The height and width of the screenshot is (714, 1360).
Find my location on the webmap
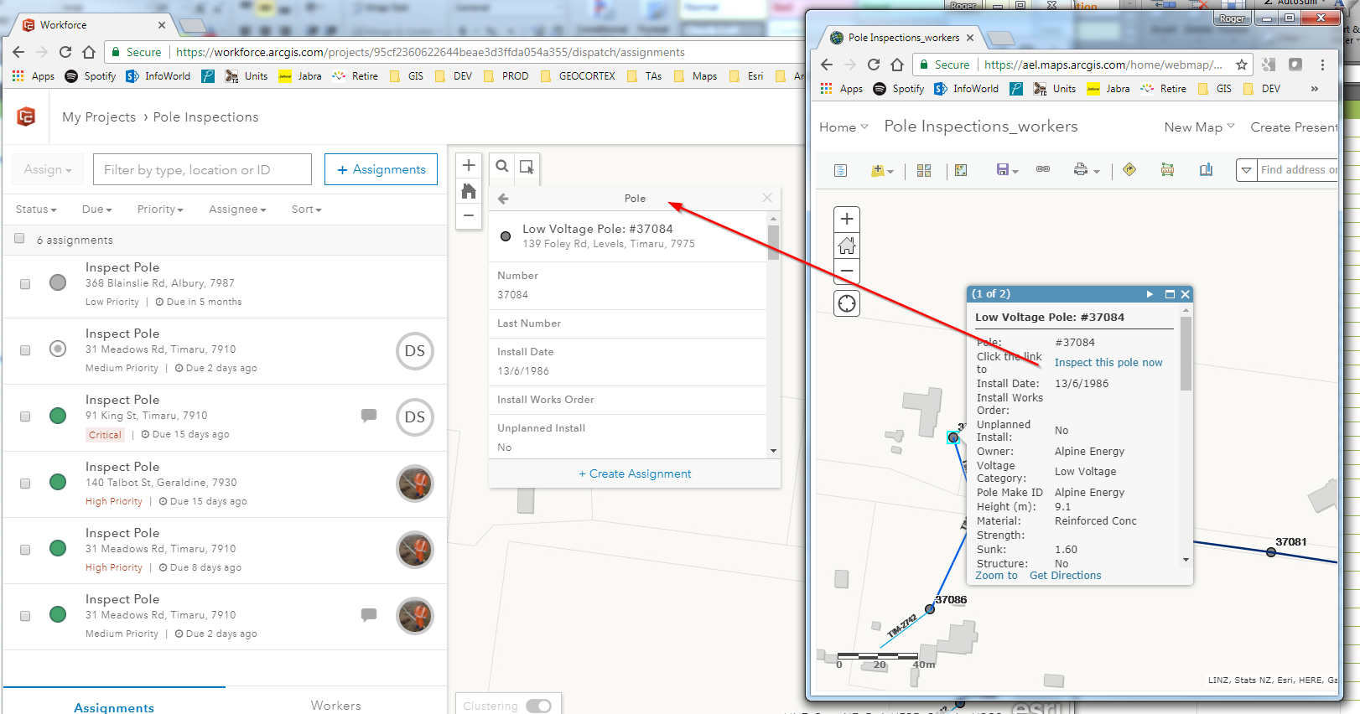pyautogui.click(x=847, y=303)
